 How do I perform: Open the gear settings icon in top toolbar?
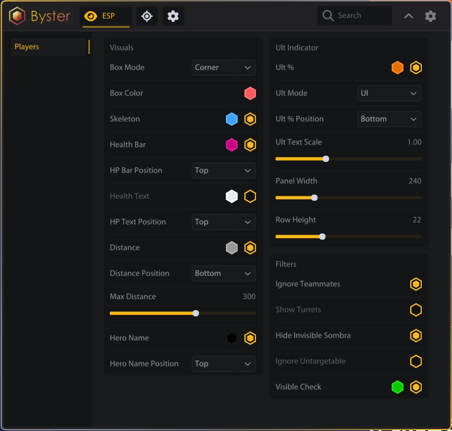(x=173, y=16)
